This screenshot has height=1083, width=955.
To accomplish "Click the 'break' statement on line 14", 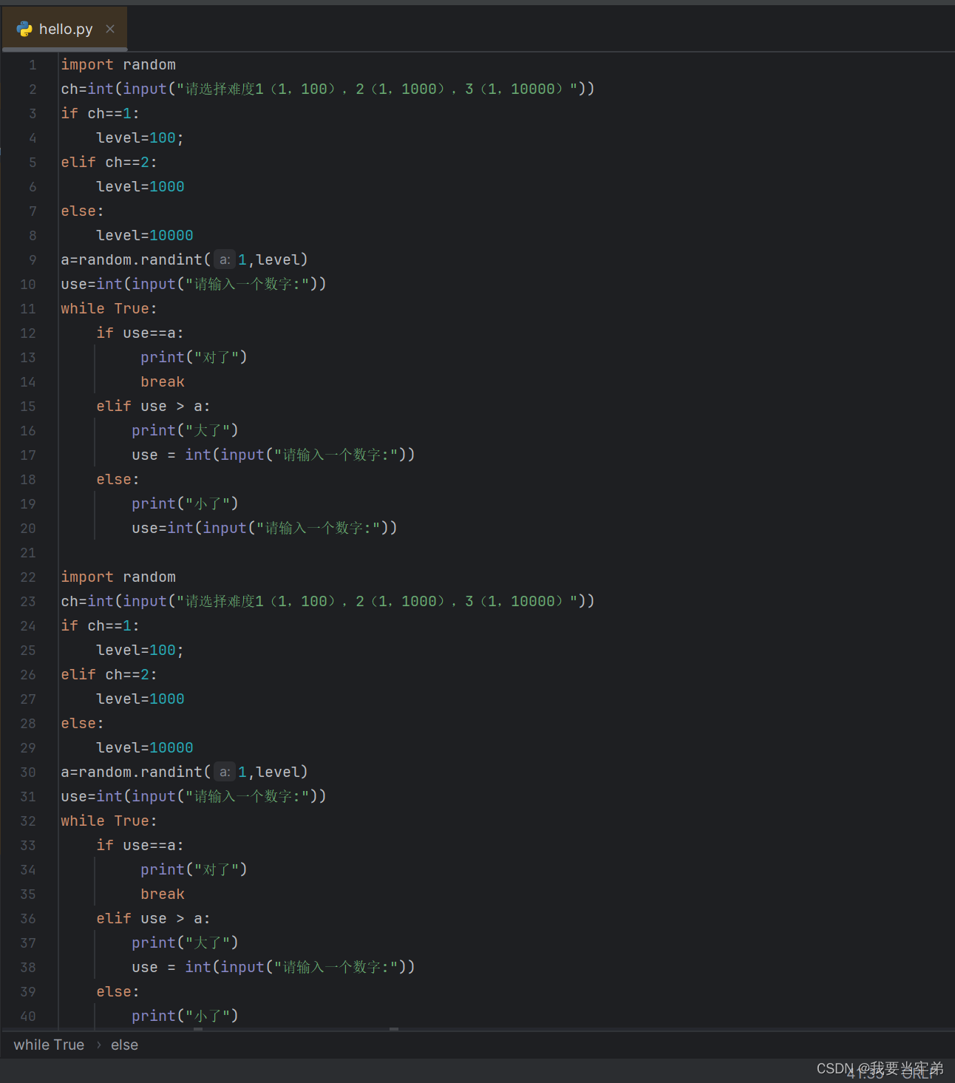I will click(x=163, y=382).
